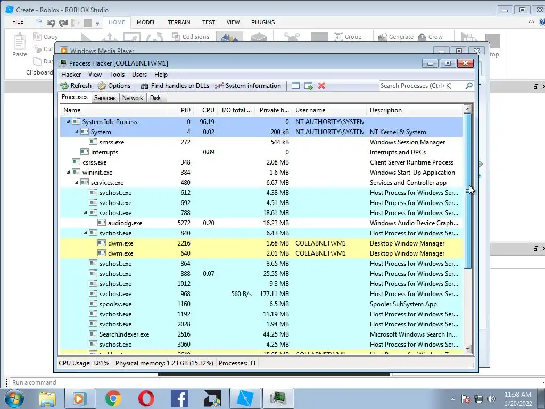Sort by the User name column
The width and height of the screenshot is (545, 409).
[x=329, y=110]
